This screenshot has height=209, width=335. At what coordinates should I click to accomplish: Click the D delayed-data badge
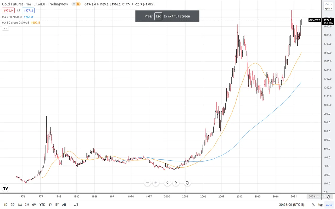pyautogui.click(x=78, y=4)
